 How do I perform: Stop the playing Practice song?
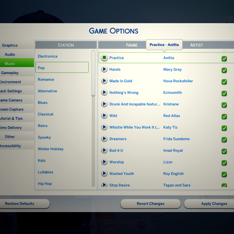pyautogui.click(x=104, y=58)
